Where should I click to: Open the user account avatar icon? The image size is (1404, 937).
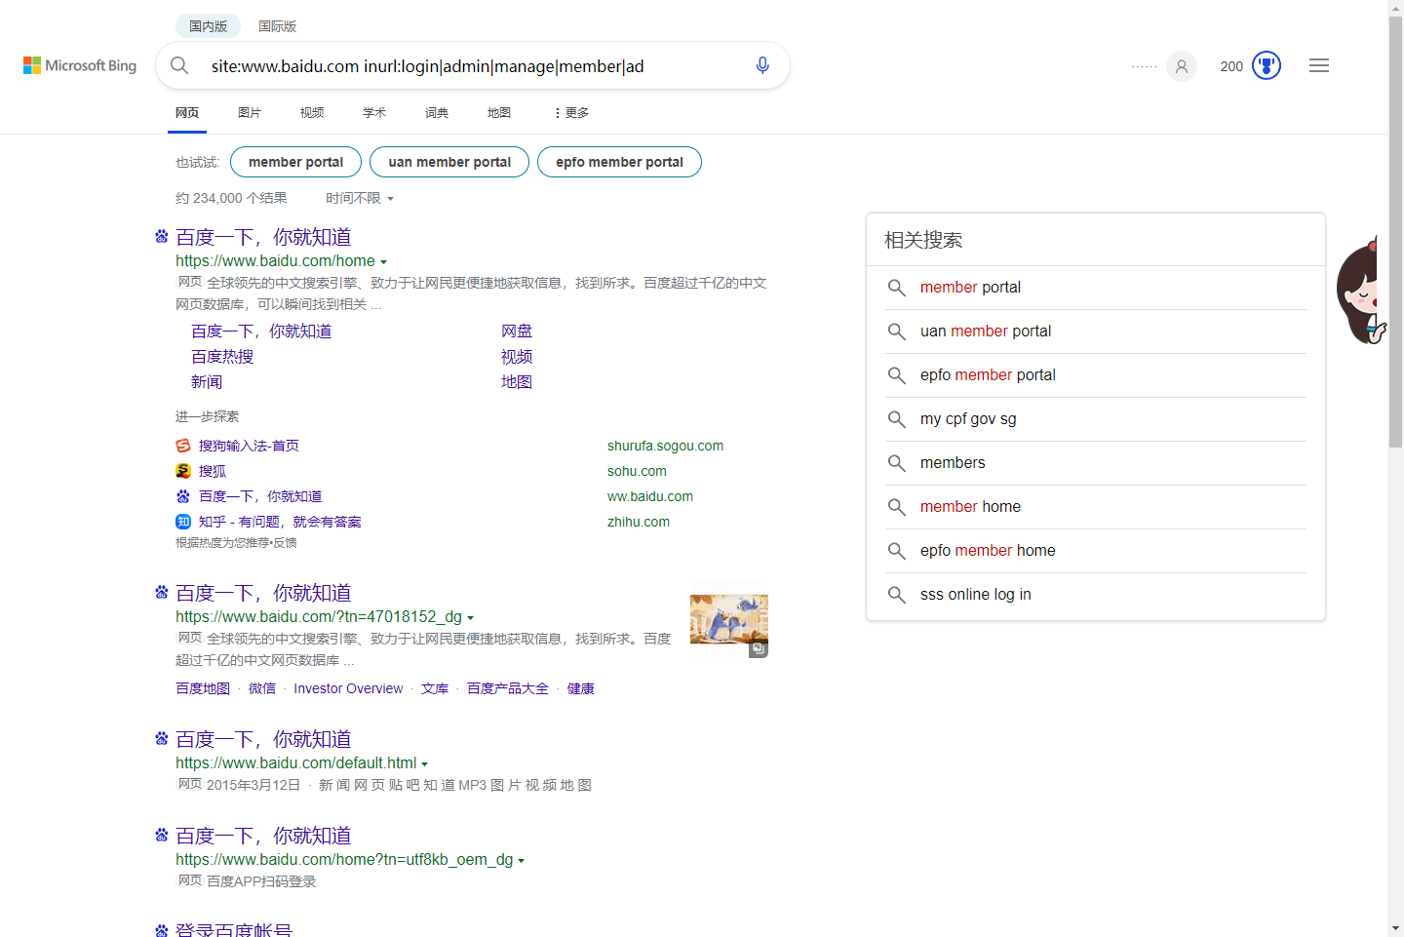(x=1182, y=66)
